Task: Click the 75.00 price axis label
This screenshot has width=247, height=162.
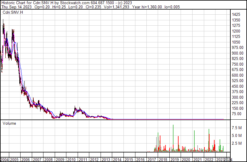Action: 237,114
